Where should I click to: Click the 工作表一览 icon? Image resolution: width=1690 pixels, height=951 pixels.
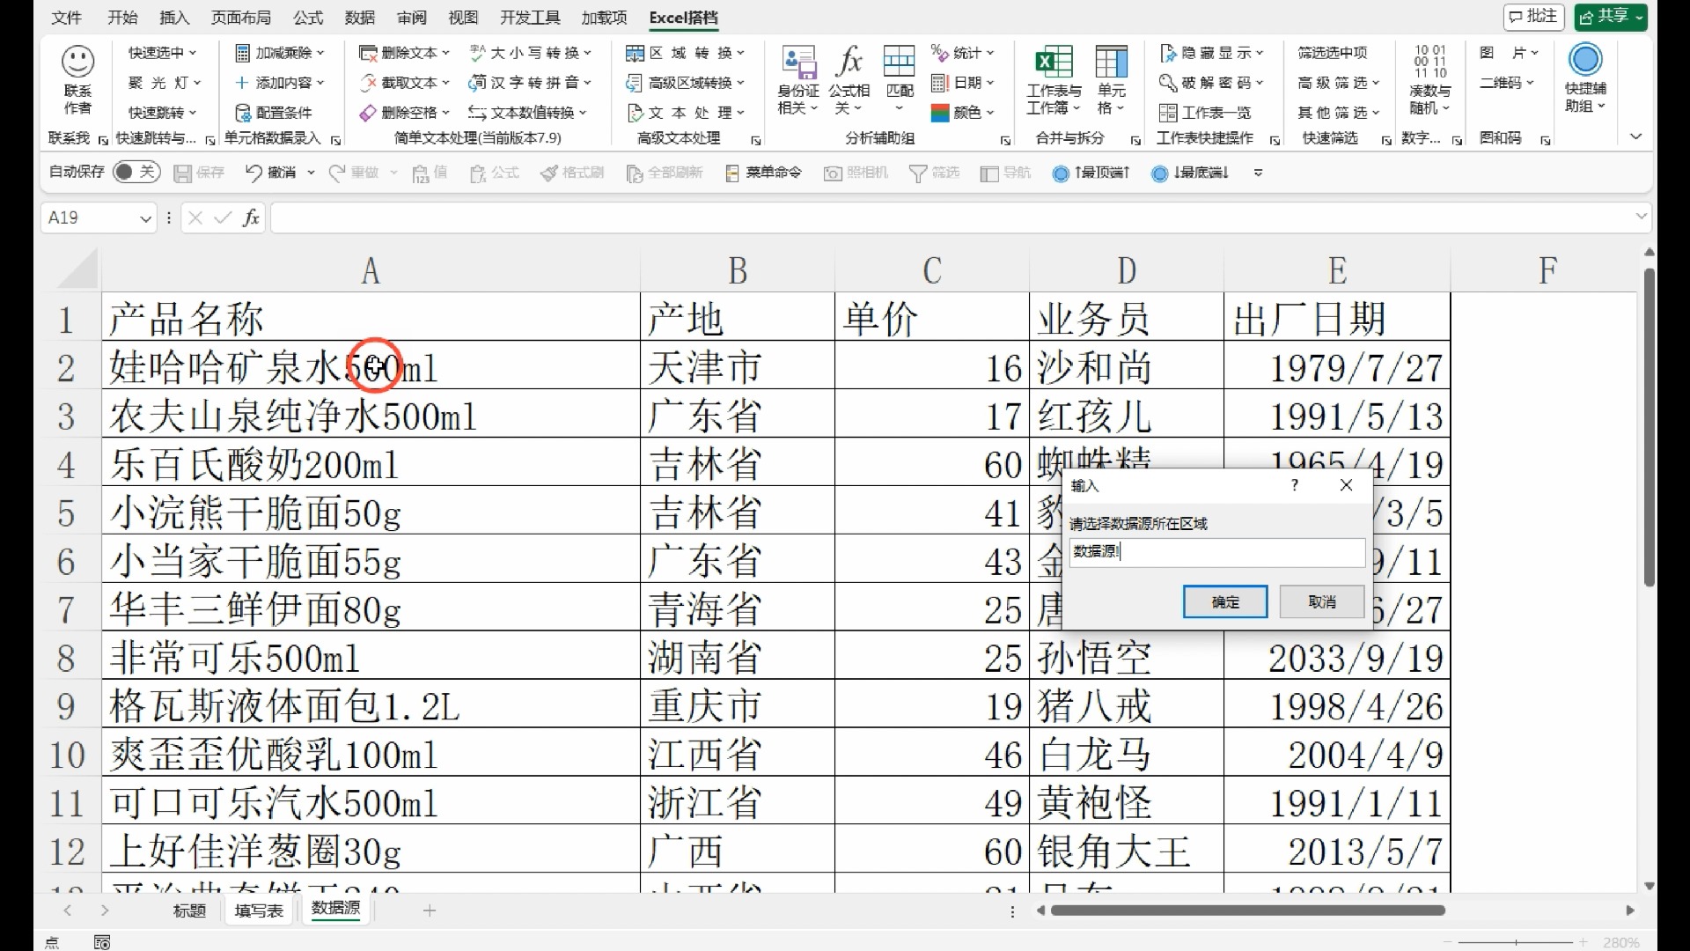coord(1168,113)
